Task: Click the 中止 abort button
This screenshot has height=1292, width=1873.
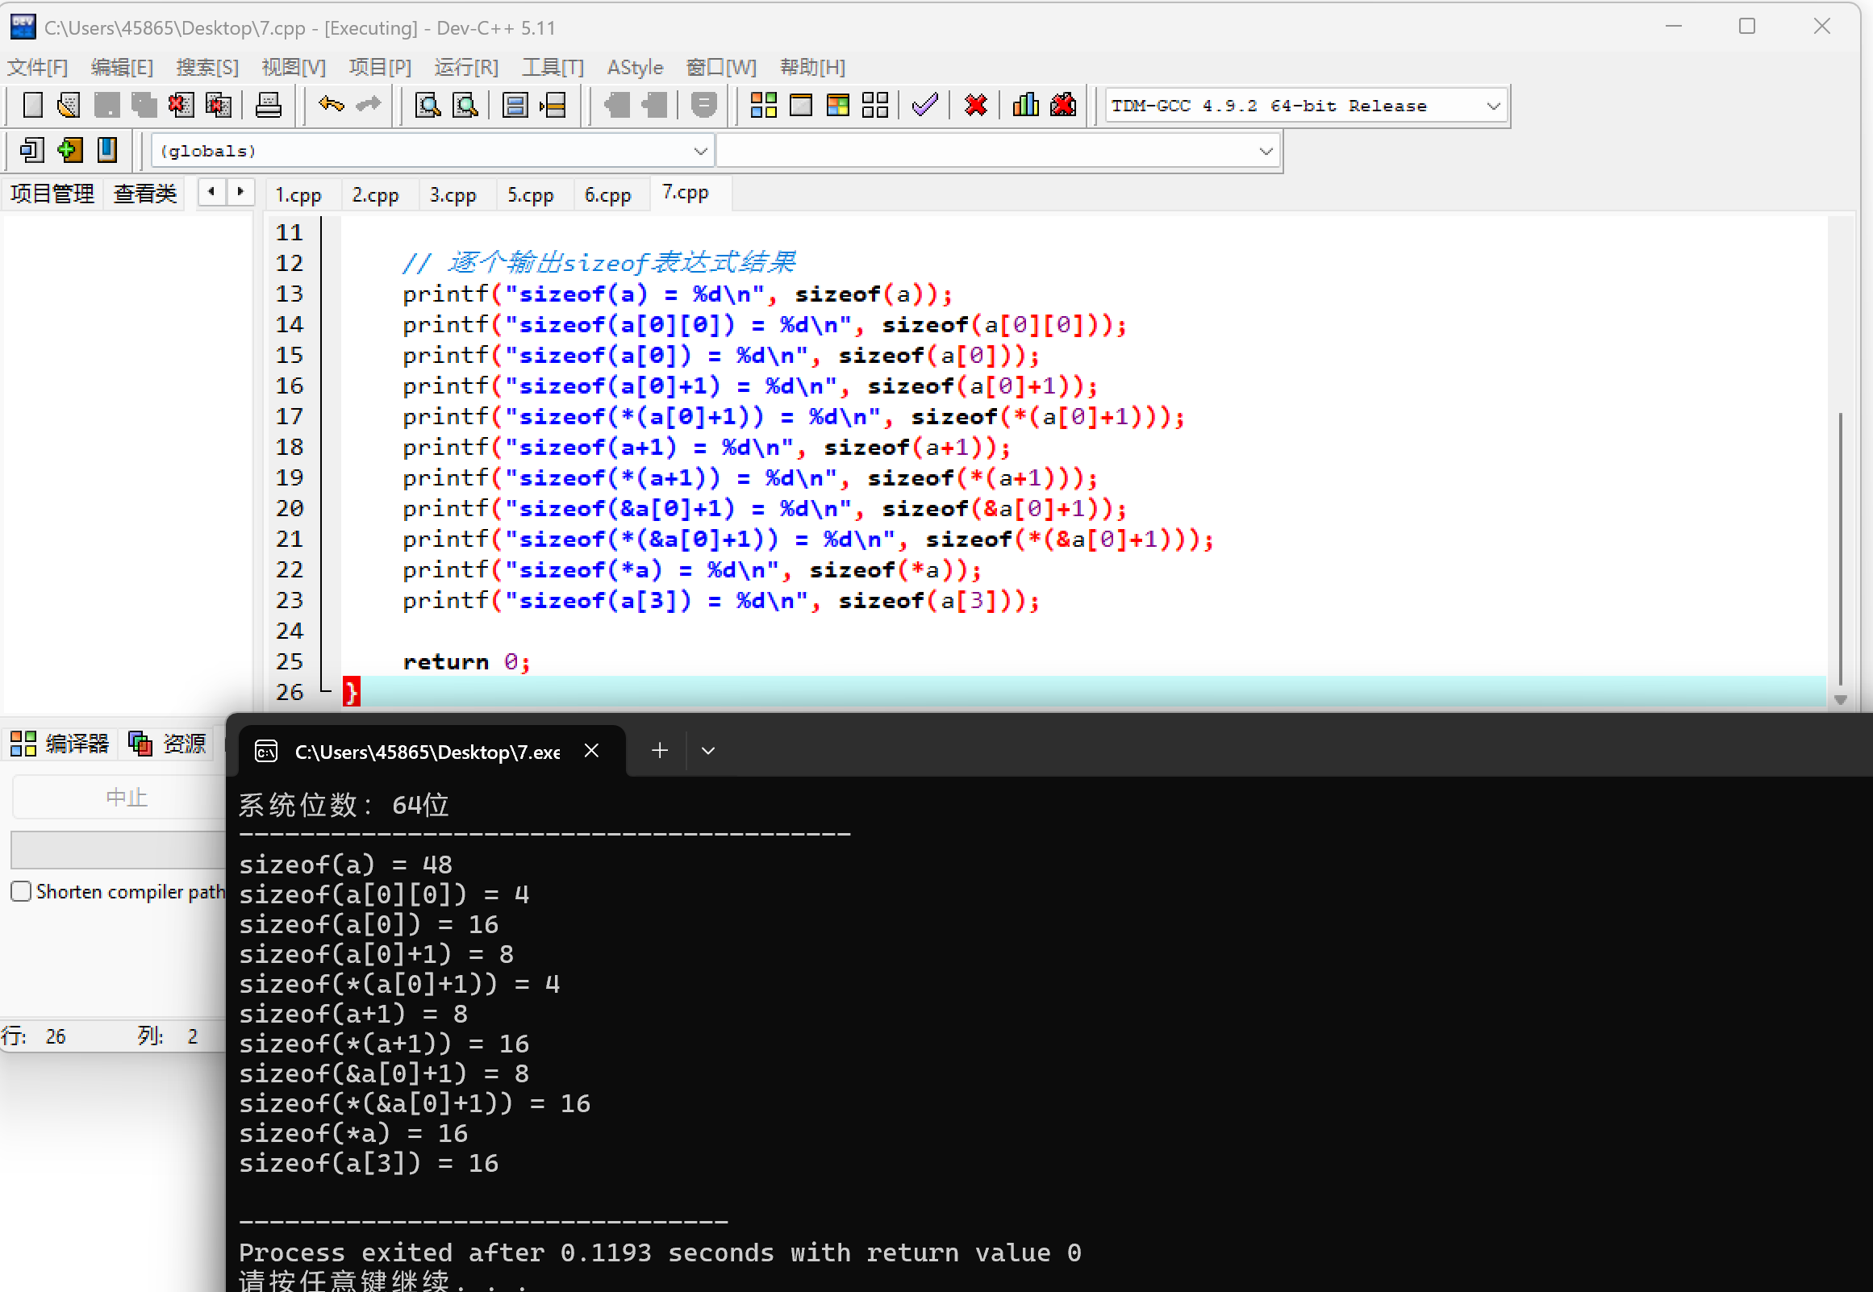Action: coord(126,798)
